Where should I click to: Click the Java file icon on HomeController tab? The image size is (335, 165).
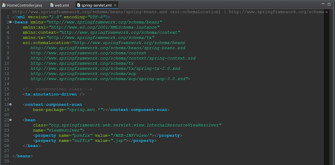[4, 5]
